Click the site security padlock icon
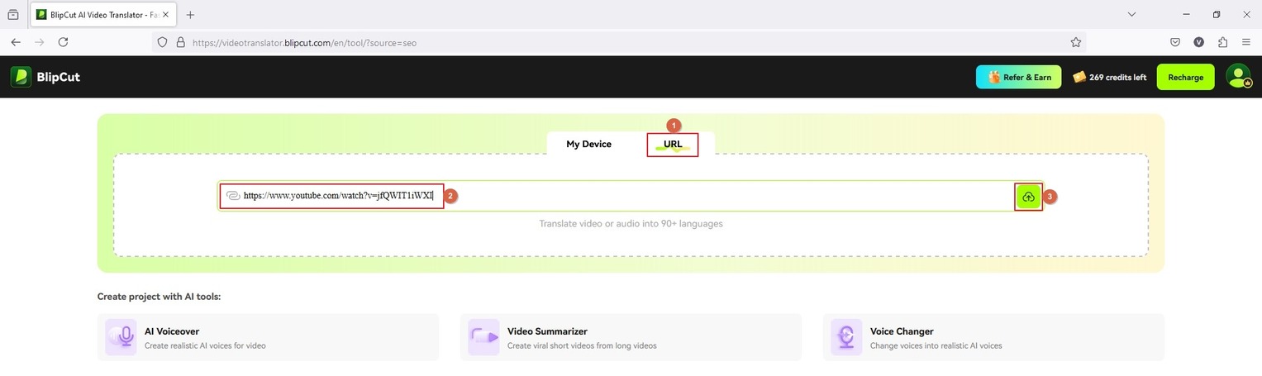This screenshot has height=376, width=1262. point(181,42)
